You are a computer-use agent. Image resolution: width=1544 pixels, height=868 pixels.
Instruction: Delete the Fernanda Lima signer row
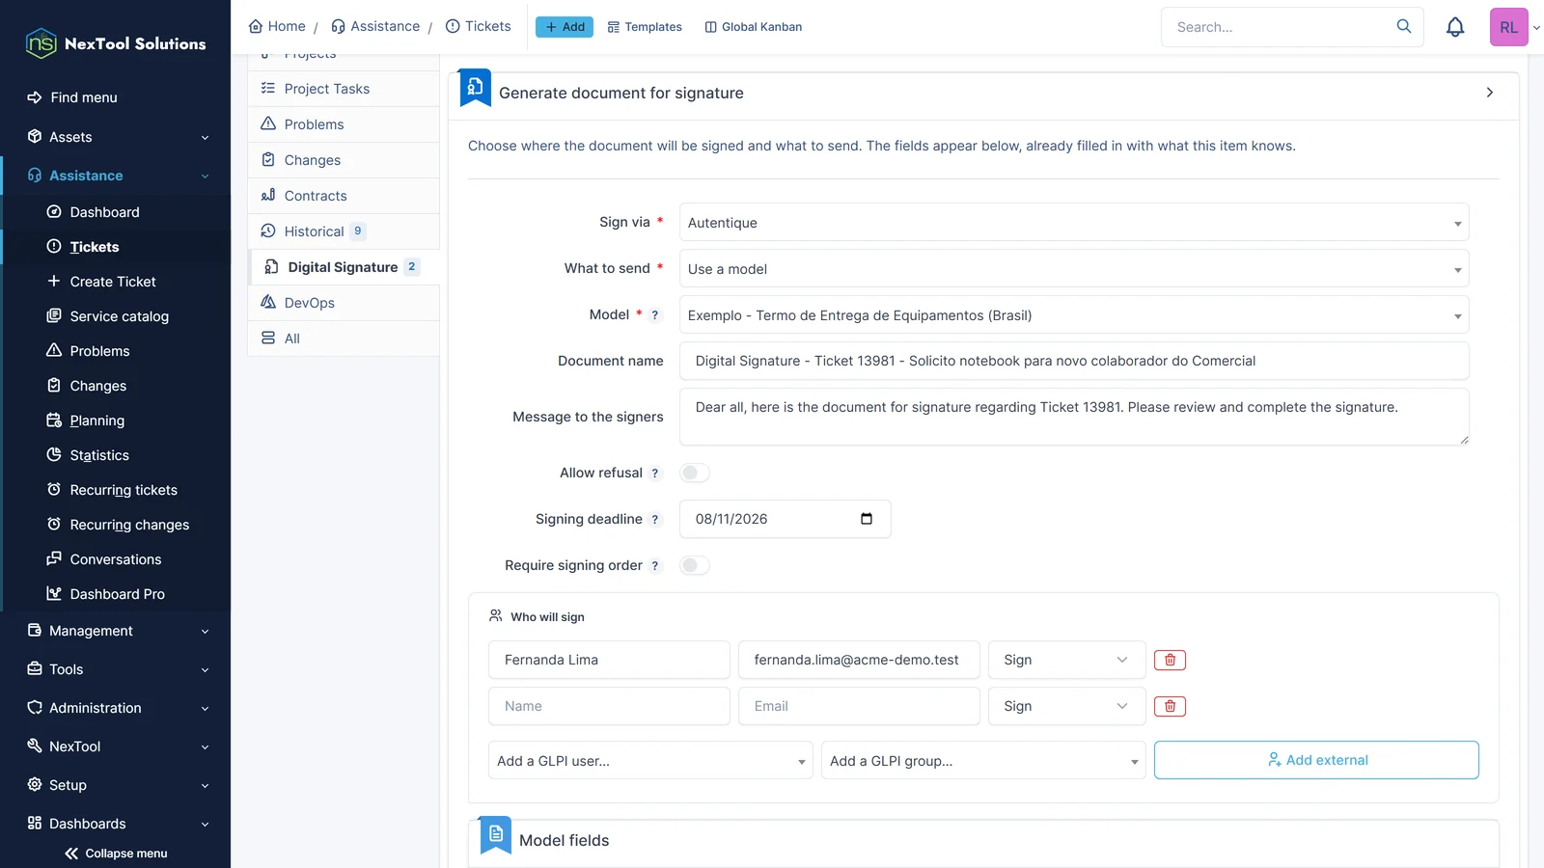(1170, 660)
